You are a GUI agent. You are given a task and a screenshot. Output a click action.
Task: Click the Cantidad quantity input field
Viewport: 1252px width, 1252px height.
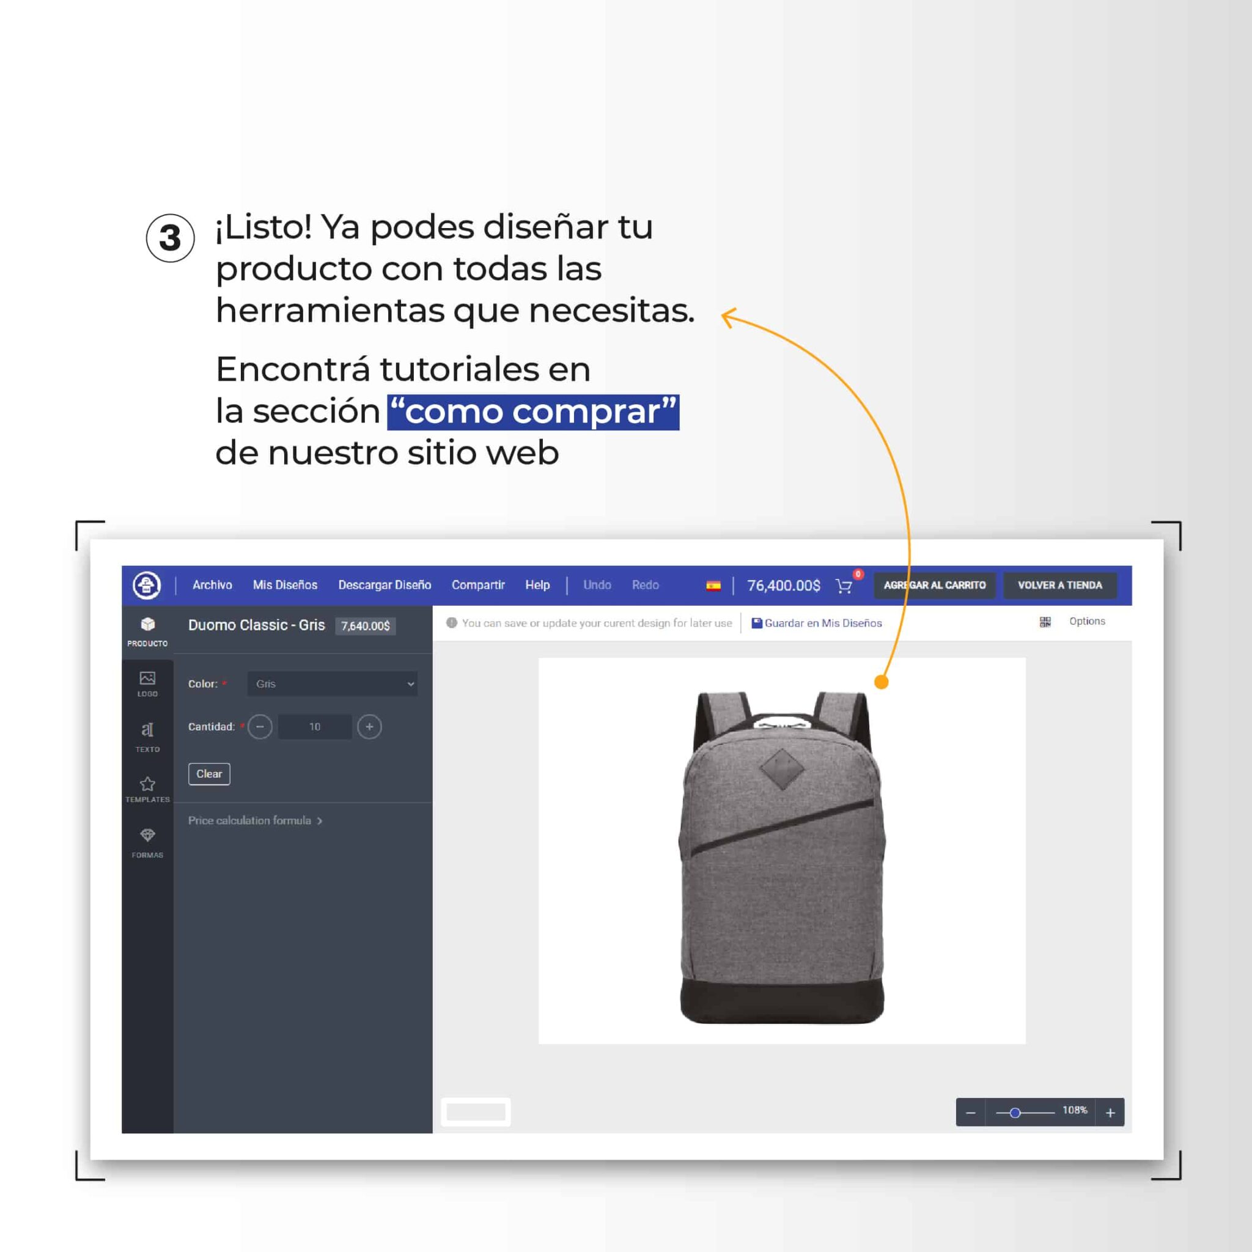[x=314, y=726]
